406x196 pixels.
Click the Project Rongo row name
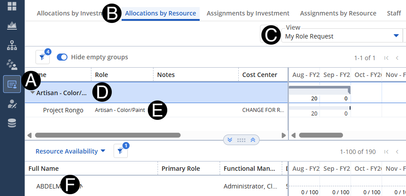tap(63, 110)
